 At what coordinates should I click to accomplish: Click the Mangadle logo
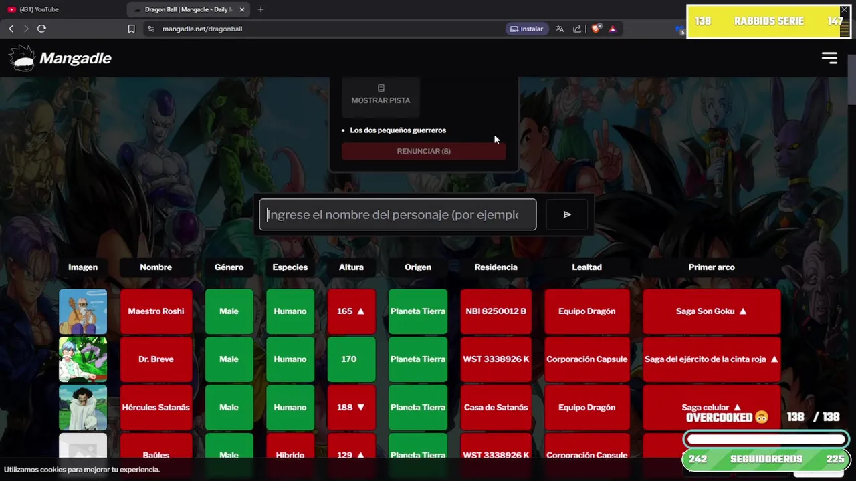point(60,58)
